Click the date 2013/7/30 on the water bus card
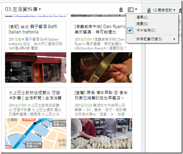 17,105
